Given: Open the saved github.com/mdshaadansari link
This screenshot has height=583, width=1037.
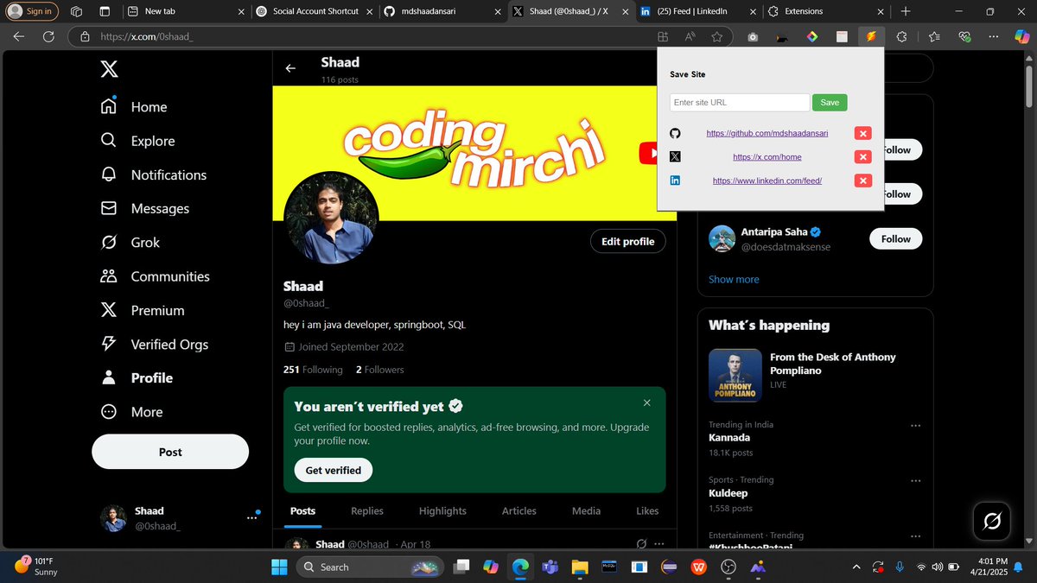Looking at the screenshot, I should coord(767,133).
